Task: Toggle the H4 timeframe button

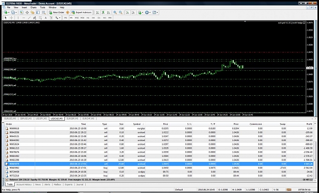Action: pos(93,18)
